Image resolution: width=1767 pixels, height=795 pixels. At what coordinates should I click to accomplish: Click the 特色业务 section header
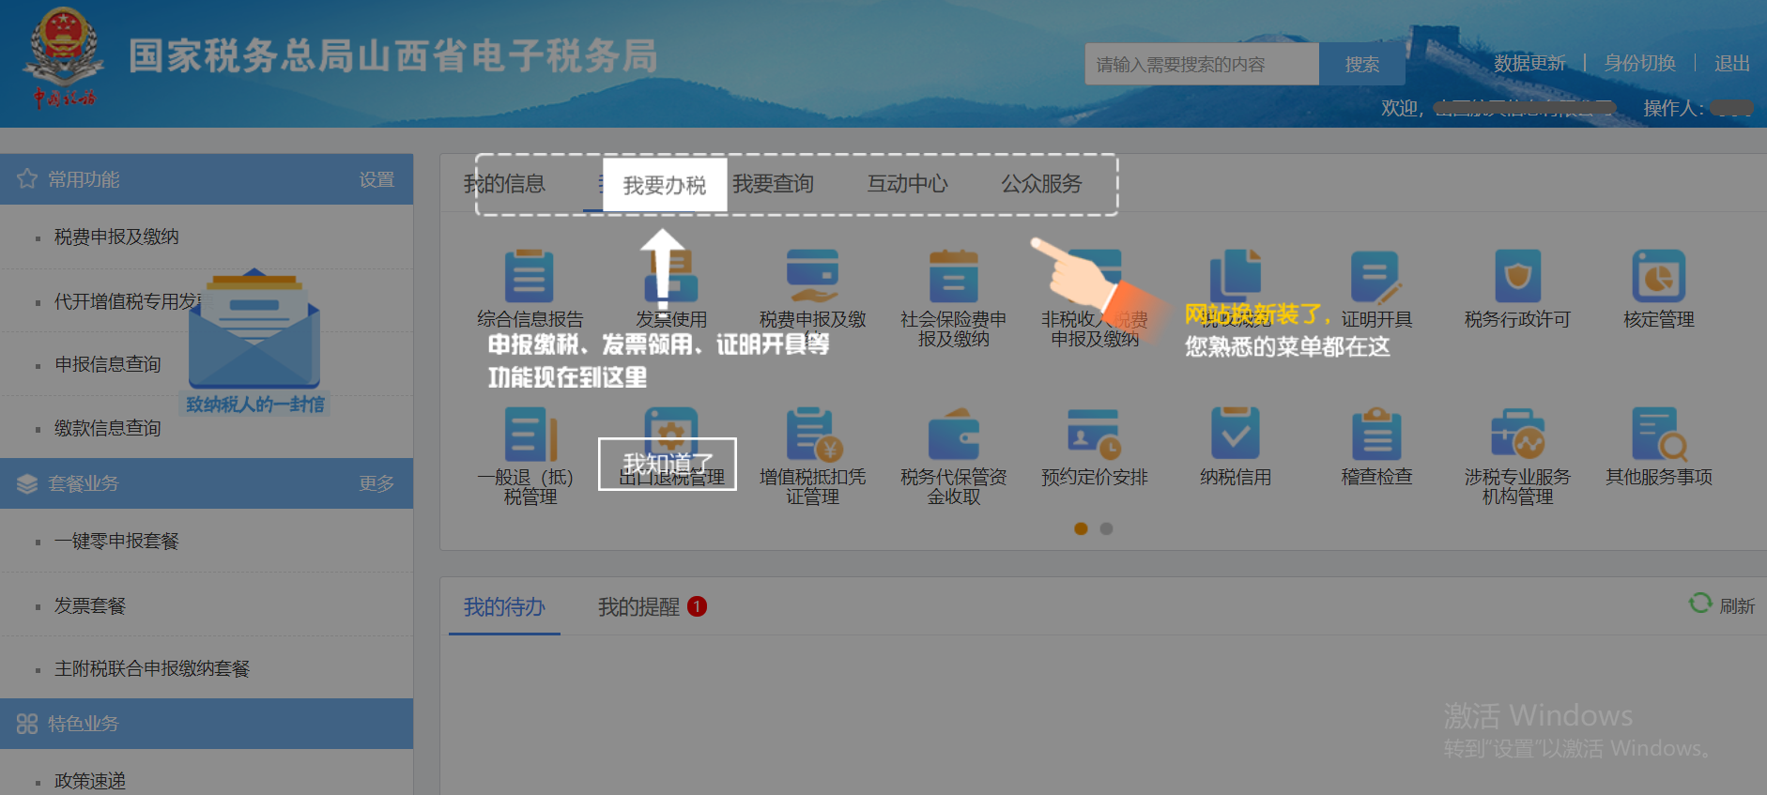coord(207,724)
